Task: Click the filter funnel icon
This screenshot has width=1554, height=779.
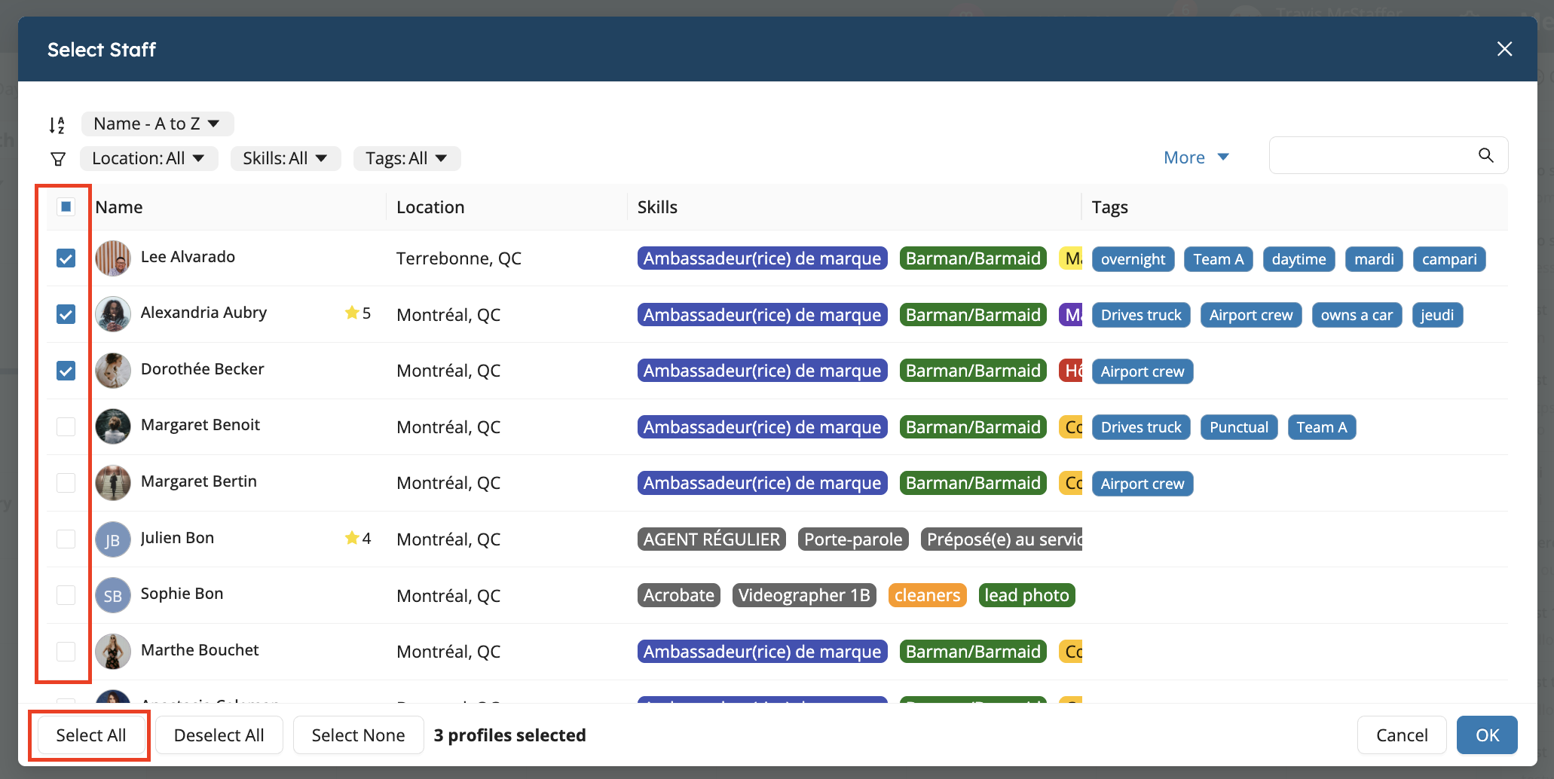Action: [x=58, y=159]
